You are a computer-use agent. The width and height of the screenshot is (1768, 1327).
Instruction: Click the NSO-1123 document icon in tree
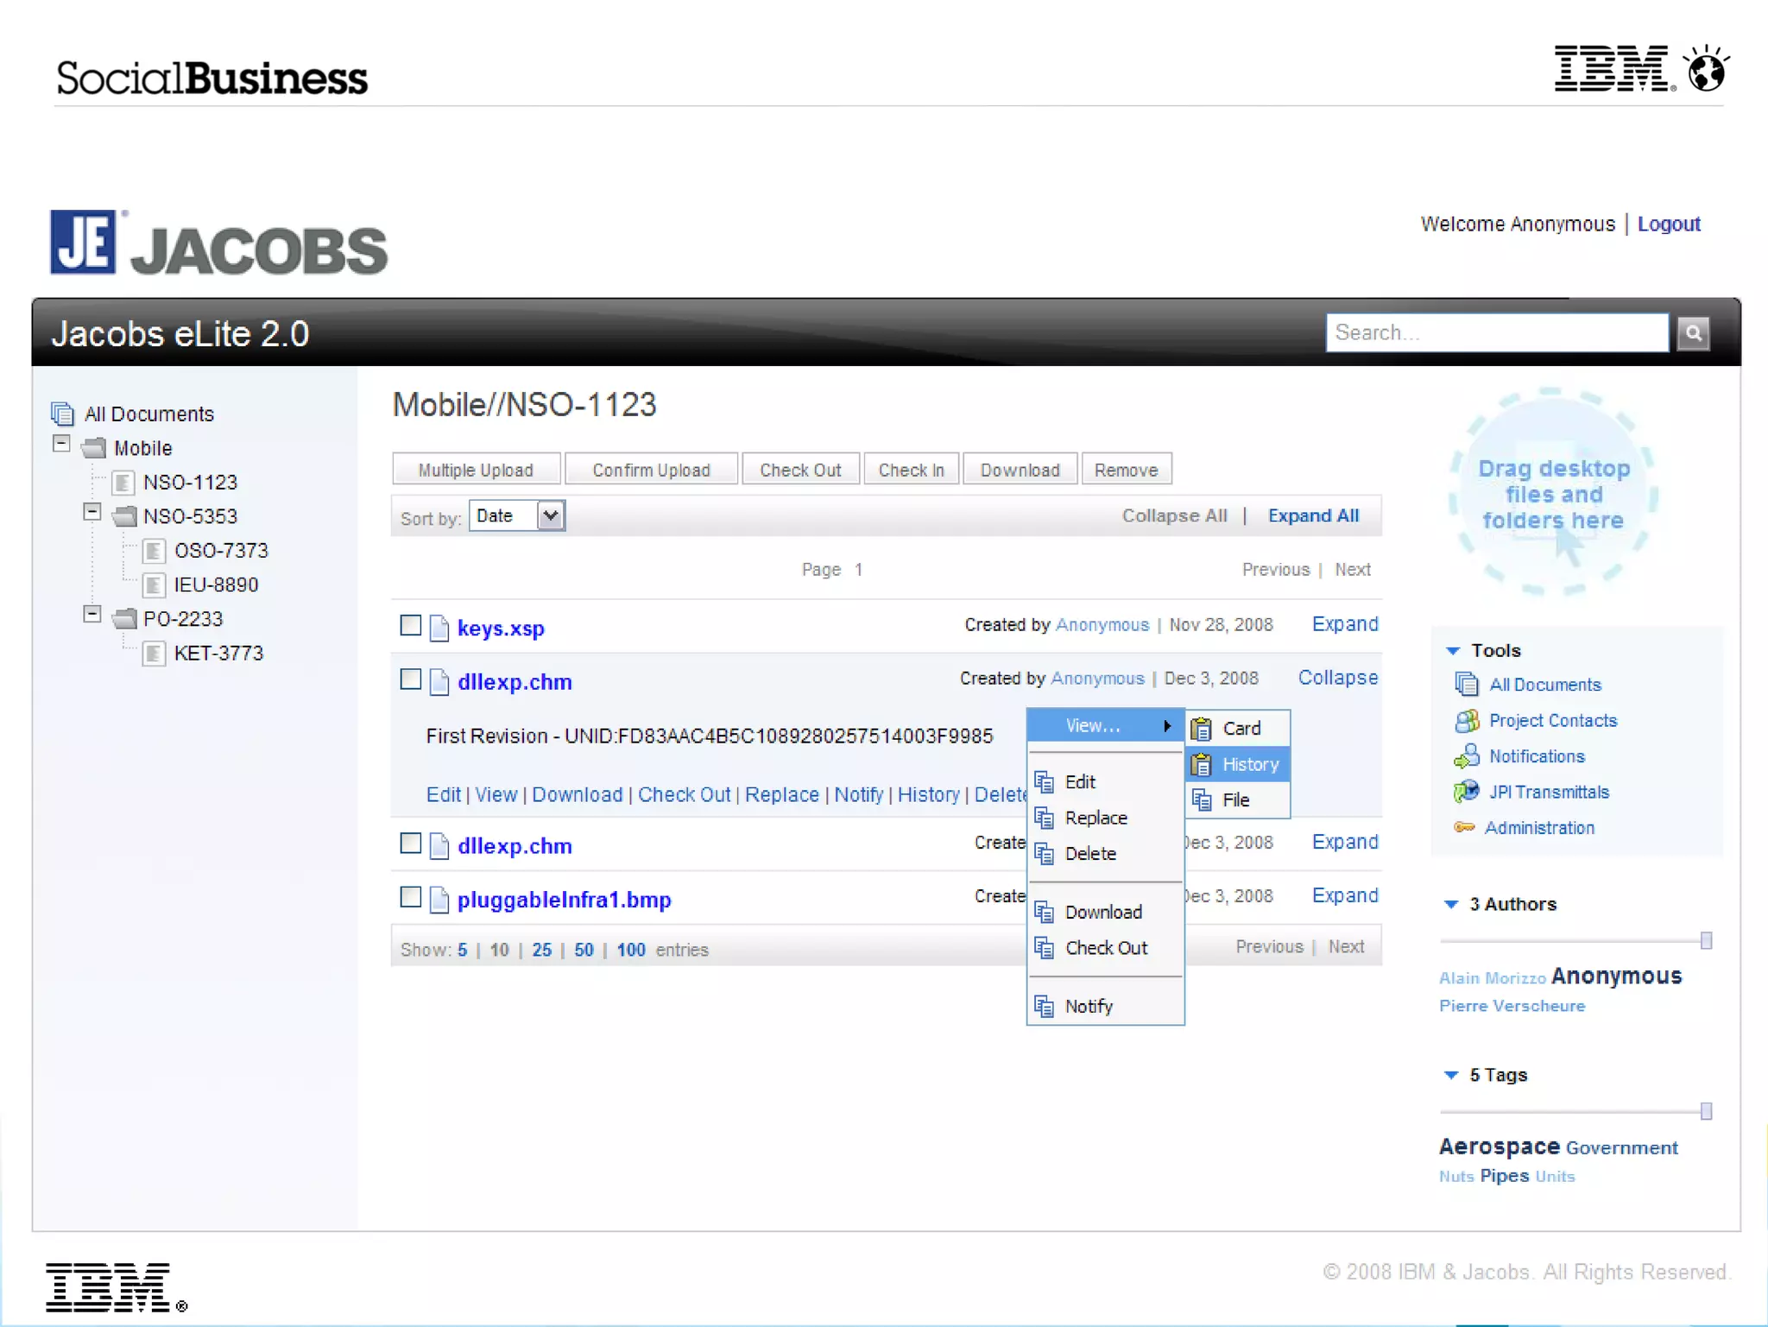[123, 482]
